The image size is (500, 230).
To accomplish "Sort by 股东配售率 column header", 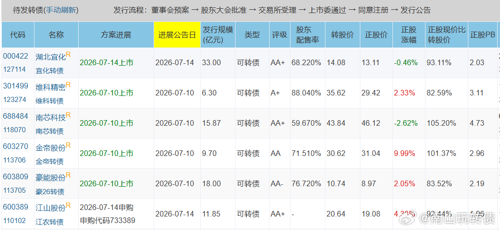I will (307, 35).
